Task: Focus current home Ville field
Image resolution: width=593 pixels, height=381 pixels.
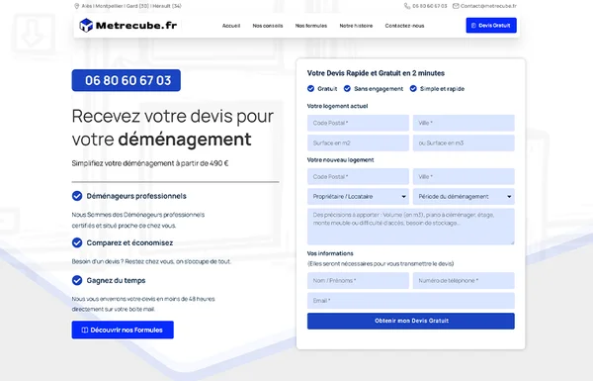Action: click(x=464, y=123)
